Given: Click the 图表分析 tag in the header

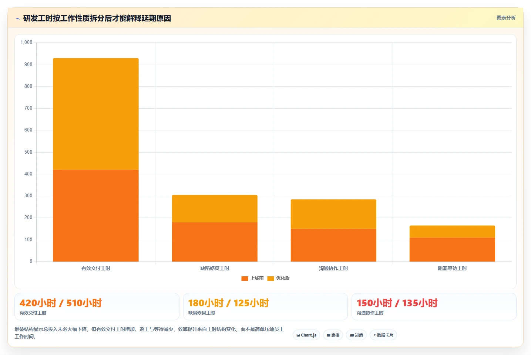Looking at the screenshot, I should pyautogui.click(x=506, y=18).
